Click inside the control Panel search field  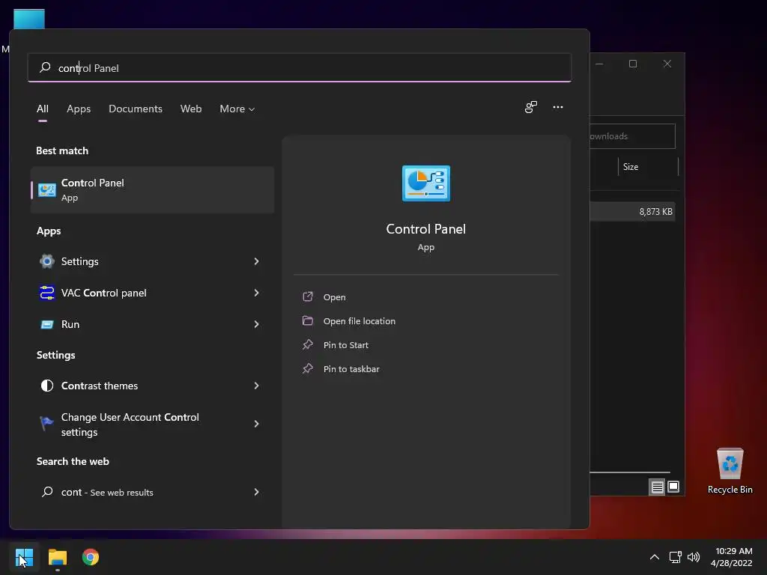300,67
